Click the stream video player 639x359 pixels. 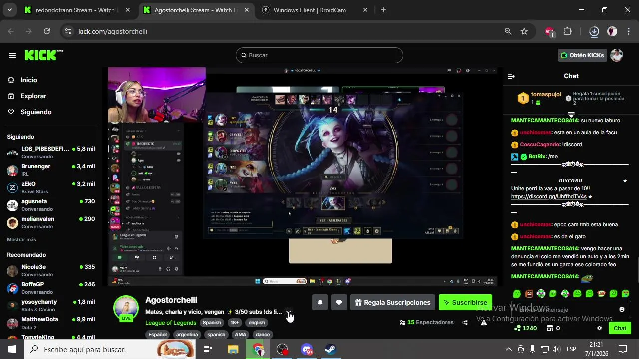click(x=303, y=177)
